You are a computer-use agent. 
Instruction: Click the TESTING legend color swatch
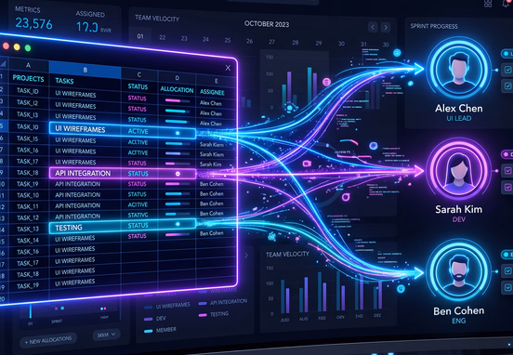point(203,315)
